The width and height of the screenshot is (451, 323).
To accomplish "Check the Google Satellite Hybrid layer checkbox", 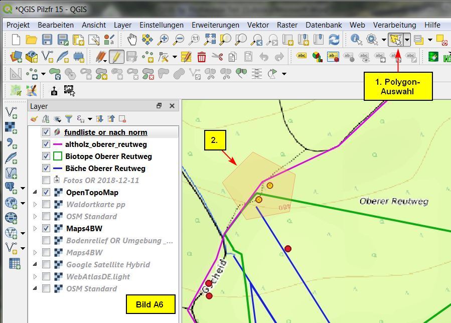I will pyautogui.click(x=46, y=265).
